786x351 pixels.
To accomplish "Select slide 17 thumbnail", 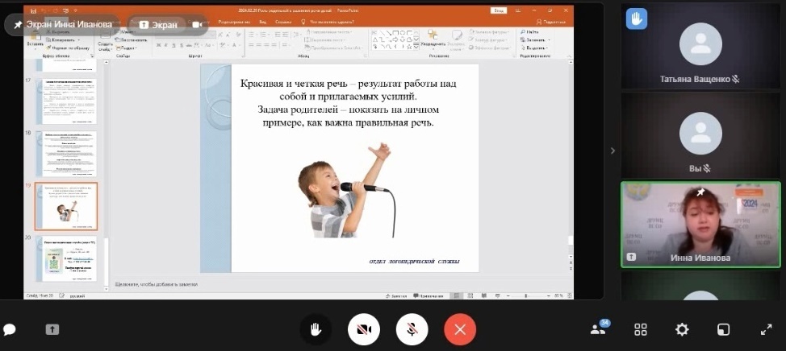I will pos(66,101).
